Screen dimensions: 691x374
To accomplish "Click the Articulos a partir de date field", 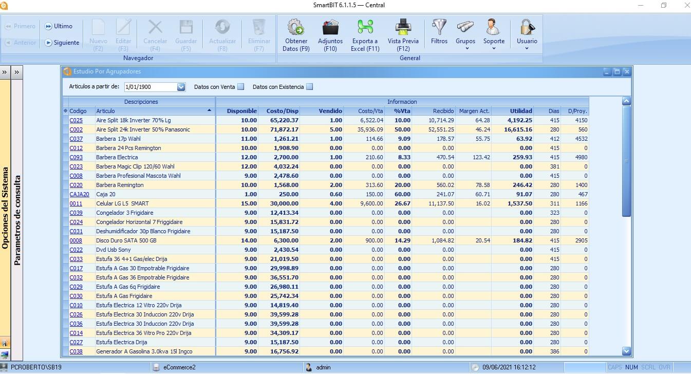I will coord(151,87).
